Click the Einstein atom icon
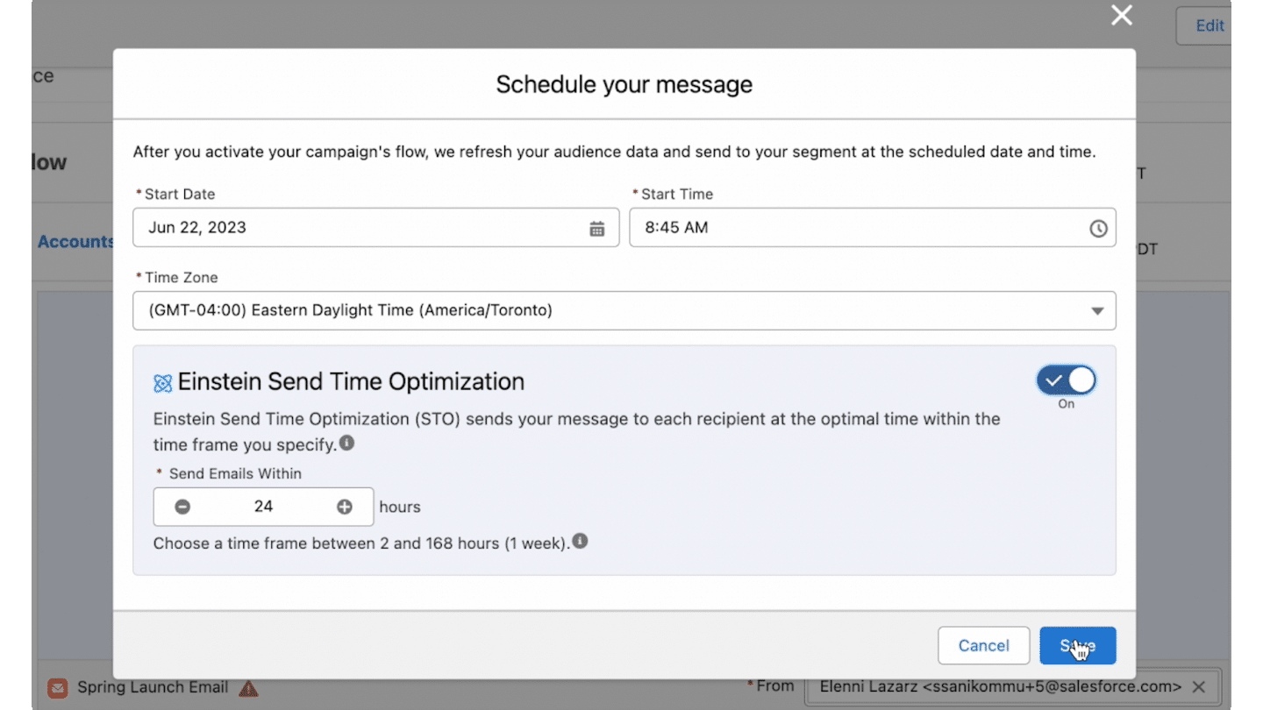 click(x=162, y=383)
